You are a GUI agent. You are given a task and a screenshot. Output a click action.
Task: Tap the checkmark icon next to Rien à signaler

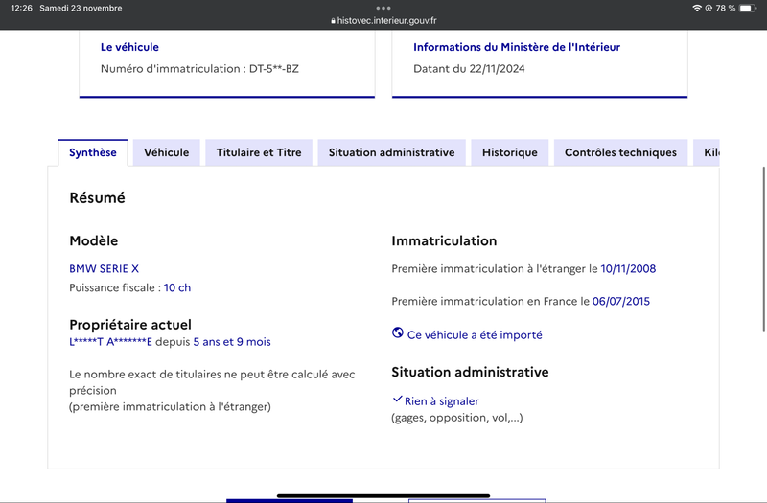pos(397,399)
